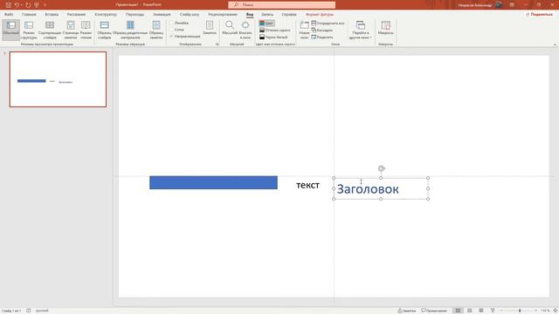This screenshot has width=559, height=314.
Task: Click Start From Beginning icon in quick access
Action: click(x=37, y=5)
